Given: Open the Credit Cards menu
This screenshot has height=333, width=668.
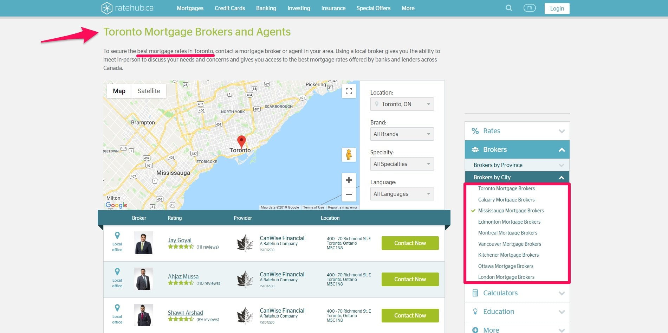Looking at the screenshot, I should [230, 8].
